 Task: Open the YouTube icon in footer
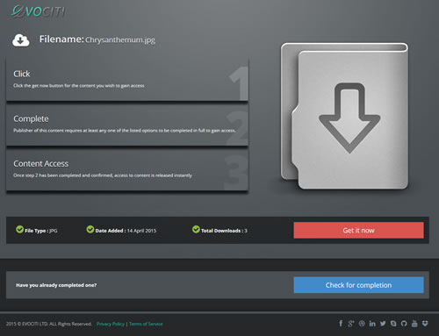(x=414, y=324)
